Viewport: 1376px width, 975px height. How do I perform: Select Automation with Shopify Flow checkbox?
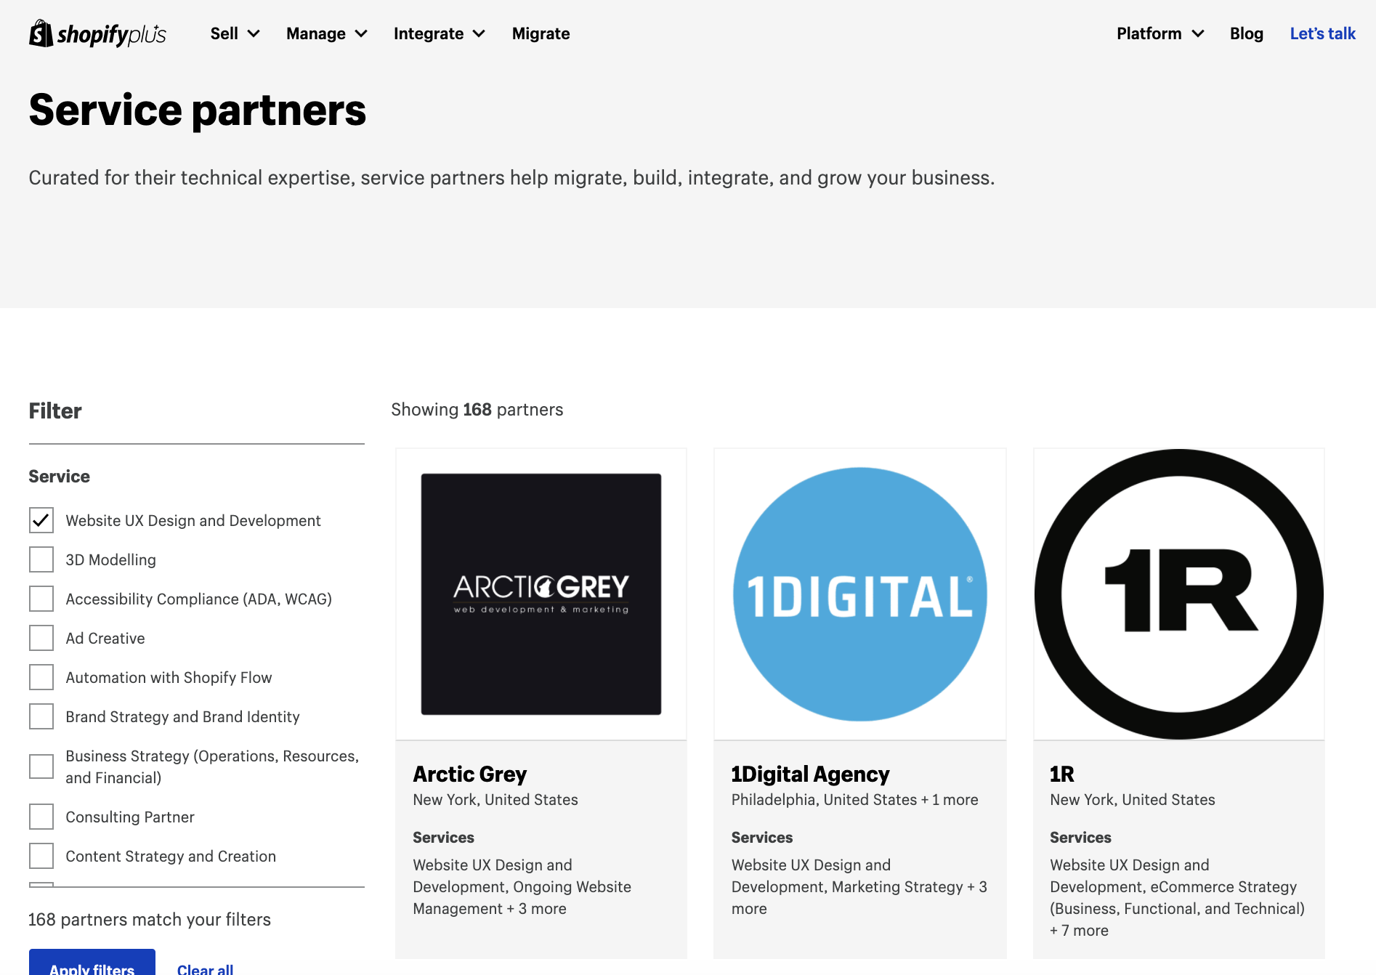tap(41, 677)
